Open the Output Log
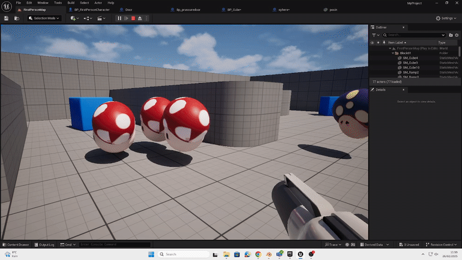 (44, 244)
